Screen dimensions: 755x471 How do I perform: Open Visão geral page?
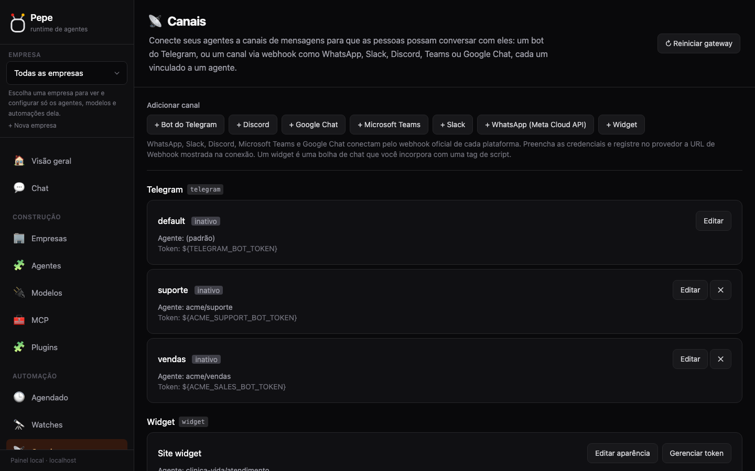coord(67,161)
